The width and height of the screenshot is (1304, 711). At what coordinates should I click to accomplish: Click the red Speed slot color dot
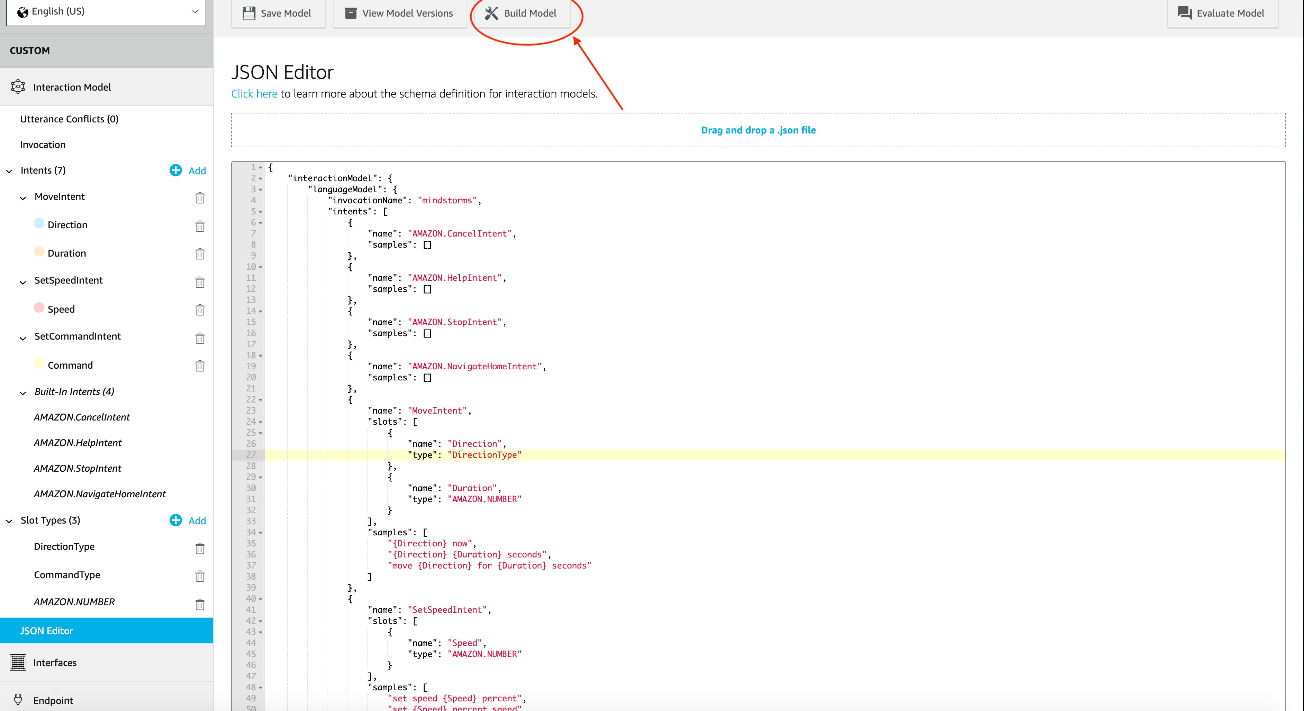(x=39, y=307)
